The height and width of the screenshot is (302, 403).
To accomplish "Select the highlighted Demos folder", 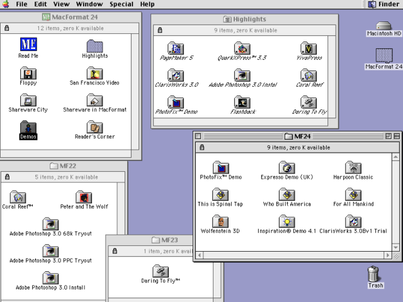I will [28, 127].
